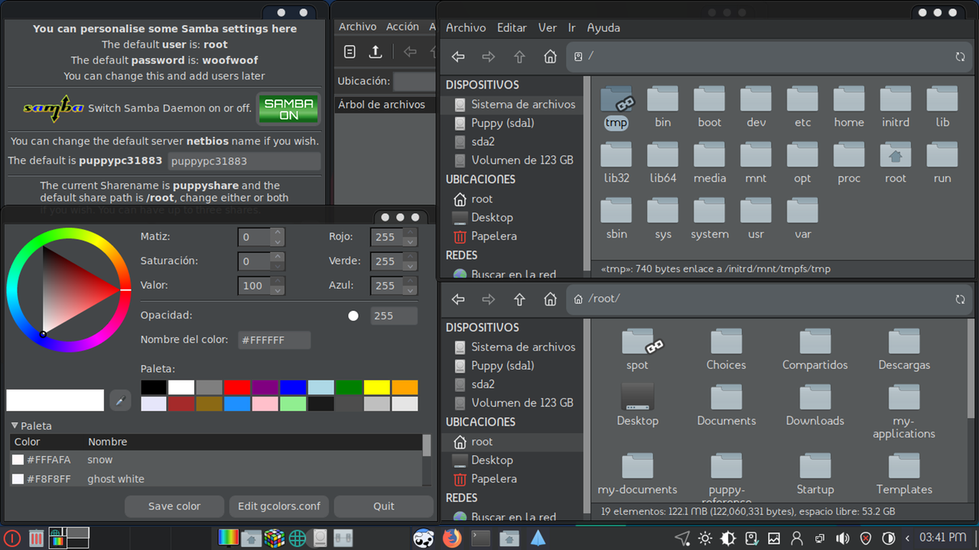This screenshot has width=979, height=550.
Task: Launch Firefox from the taskbar
Action: [x=453, y=538]
